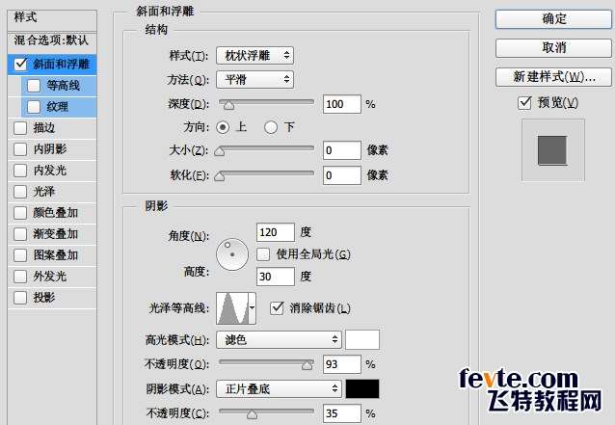Screen dimensions: 615x425
Task: Click the shadow 不透明度 slider handle at 35
Action: [x=252, y=414]
